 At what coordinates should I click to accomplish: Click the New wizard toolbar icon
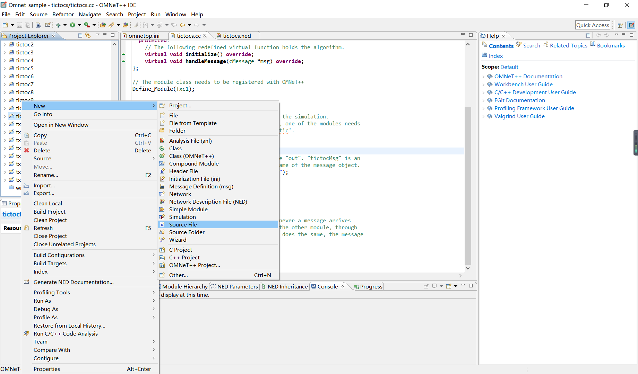click(6, 25)
